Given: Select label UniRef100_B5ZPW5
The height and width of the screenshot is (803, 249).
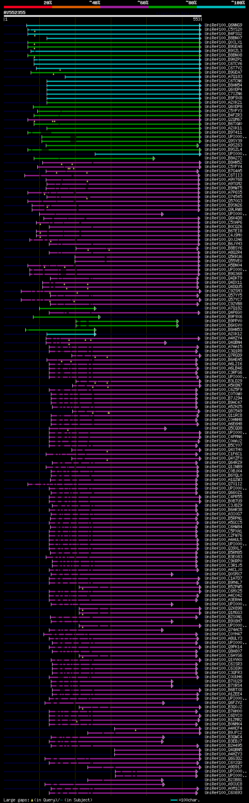Looking at the screenshot, I should (223, 587).
